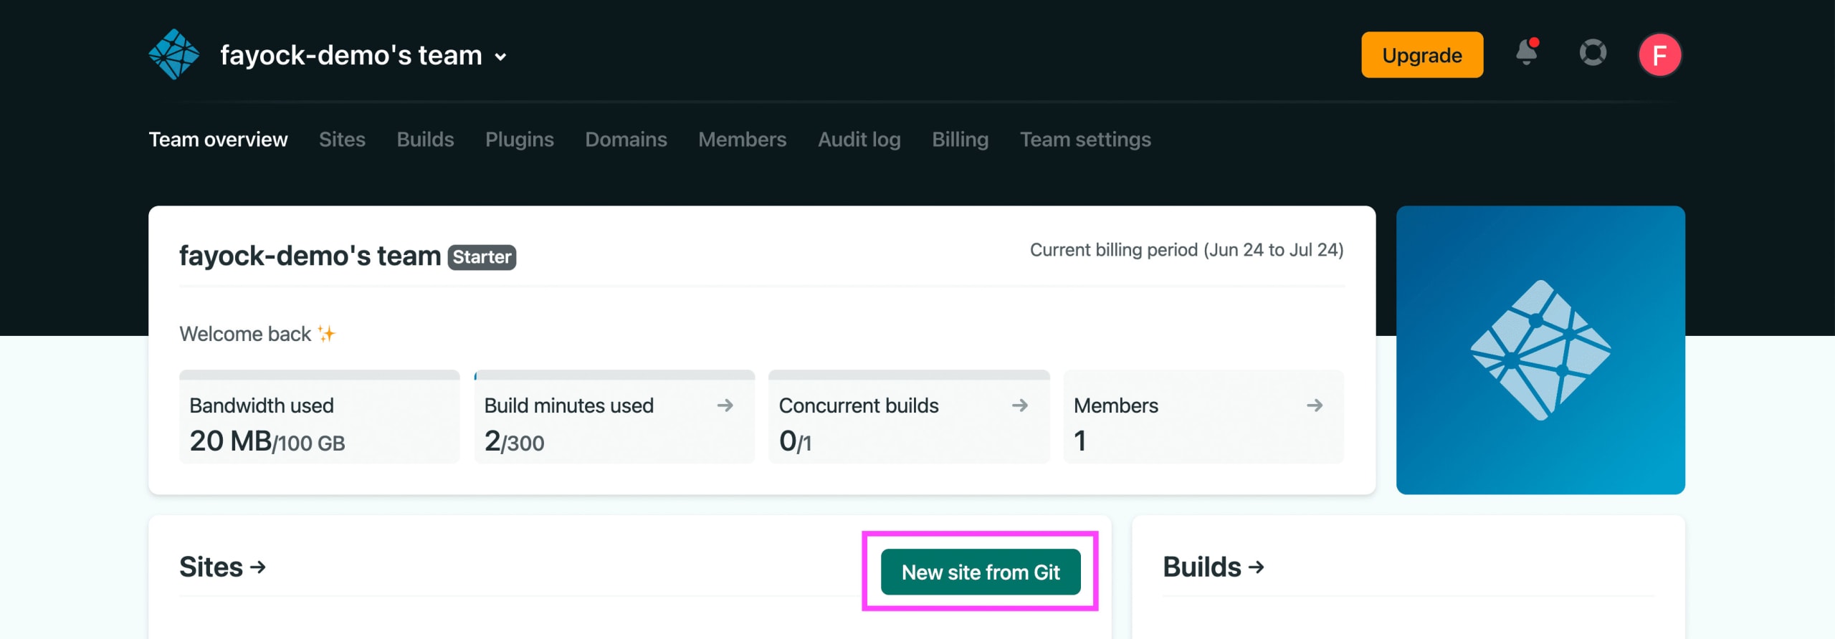
Task: Open the user avatar F menu
Action: tap(1659, 54)
